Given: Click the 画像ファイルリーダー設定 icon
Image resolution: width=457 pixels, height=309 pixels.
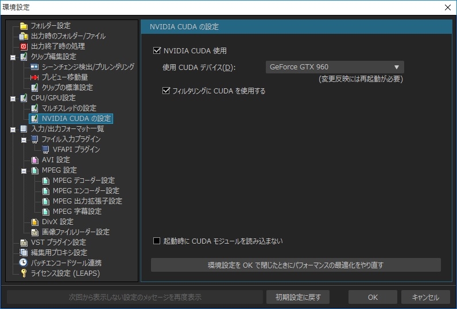Looking at the screenshot, I should point(34,232).
